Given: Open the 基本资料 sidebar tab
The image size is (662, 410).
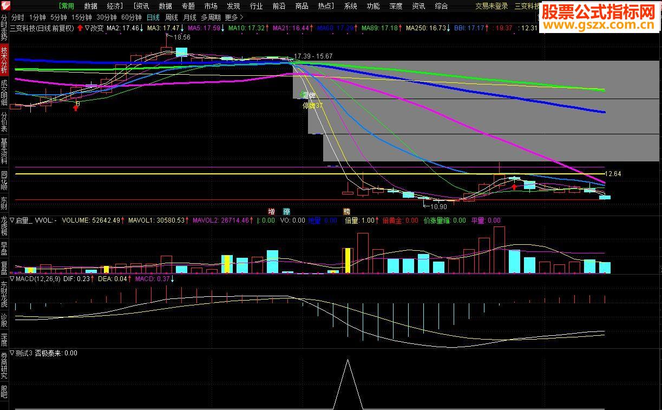Looking at the screenshot, I should click(x=4, y=151).
